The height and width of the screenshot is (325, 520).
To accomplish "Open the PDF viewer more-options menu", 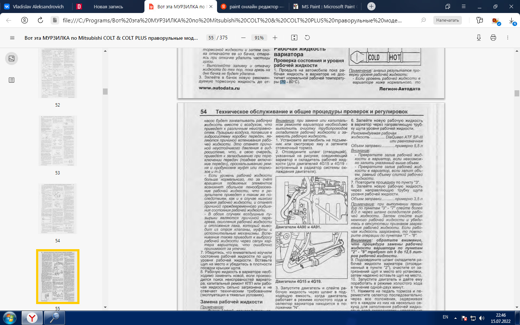I will point(508,38).
